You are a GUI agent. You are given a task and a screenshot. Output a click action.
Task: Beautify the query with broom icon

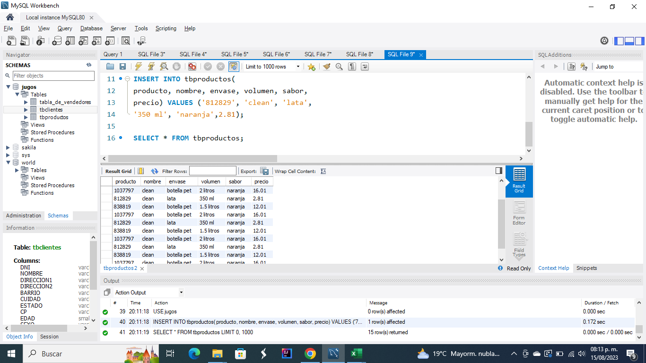pyautogui.click(x=326, y=67)
